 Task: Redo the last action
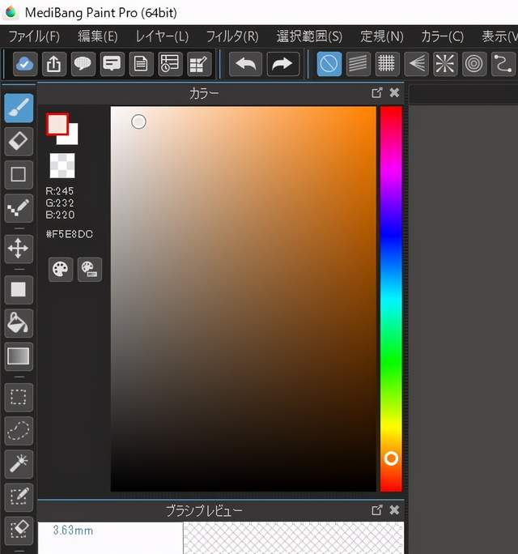[282, 64]
